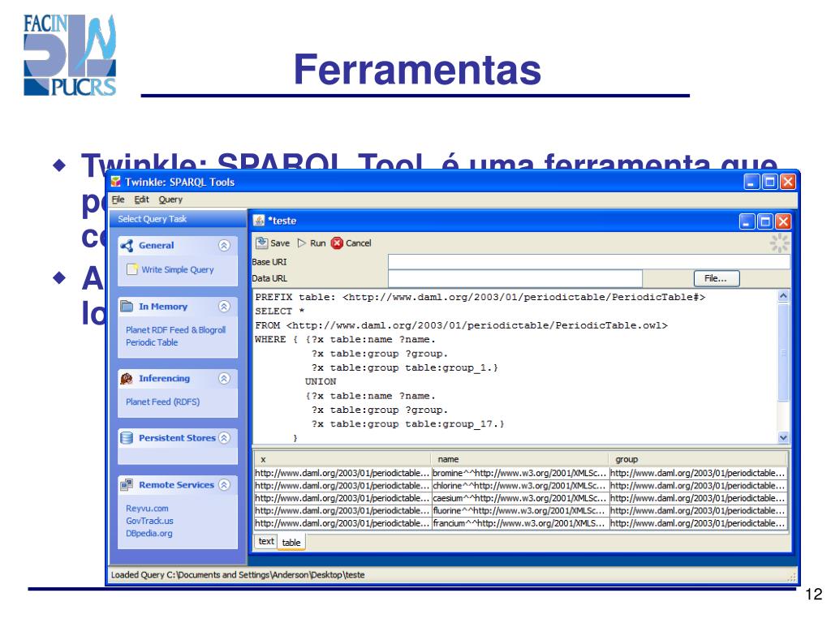Image resolution: width=831 pixels, height=623 pixels.
Task: Click scroll up arrow in query editor
Action: tap(783, 296)
